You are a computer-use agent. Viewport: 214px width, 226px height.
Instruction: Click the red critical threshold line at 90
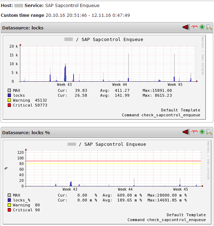(113, 161)
